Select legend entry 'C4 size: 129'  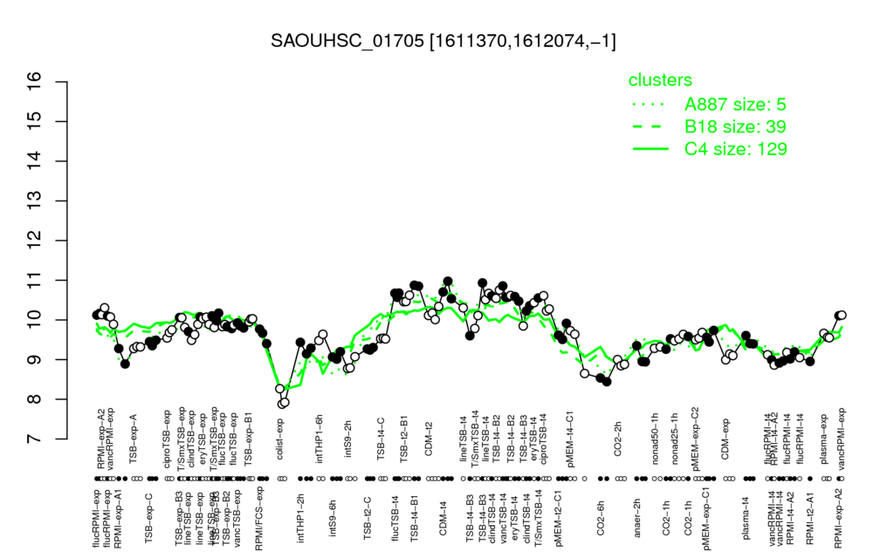pos(736,148)
